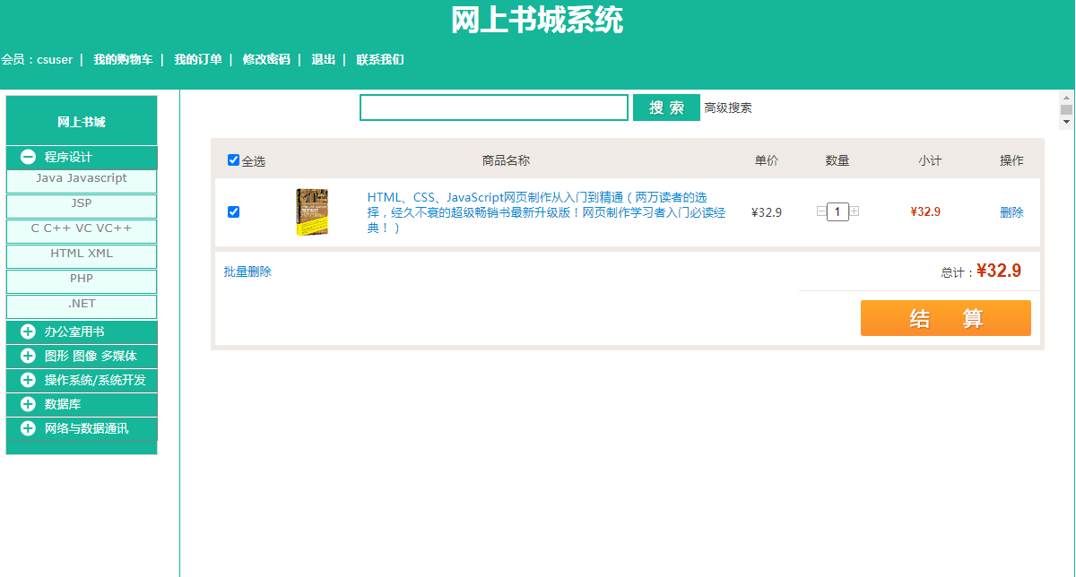
Task: Click the orange 结算 checkout button
Action: click(x=946, y=318)
